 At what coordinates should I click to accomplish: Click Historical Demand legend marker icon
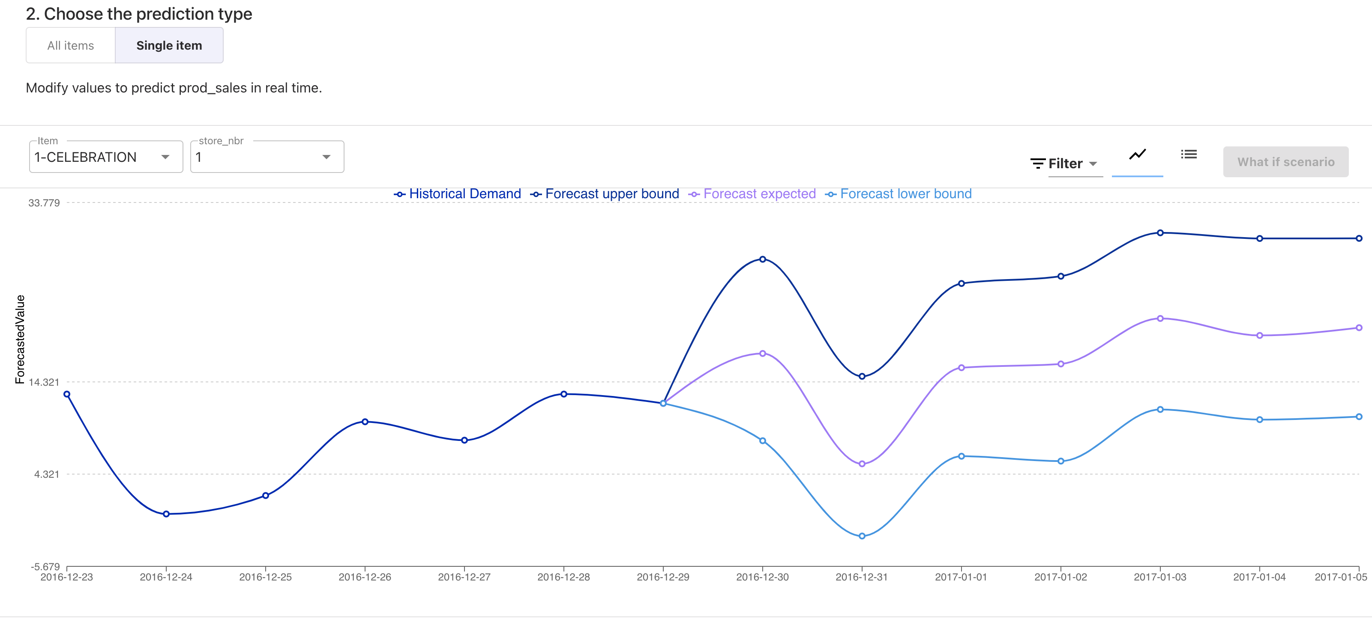click(399, 194)
